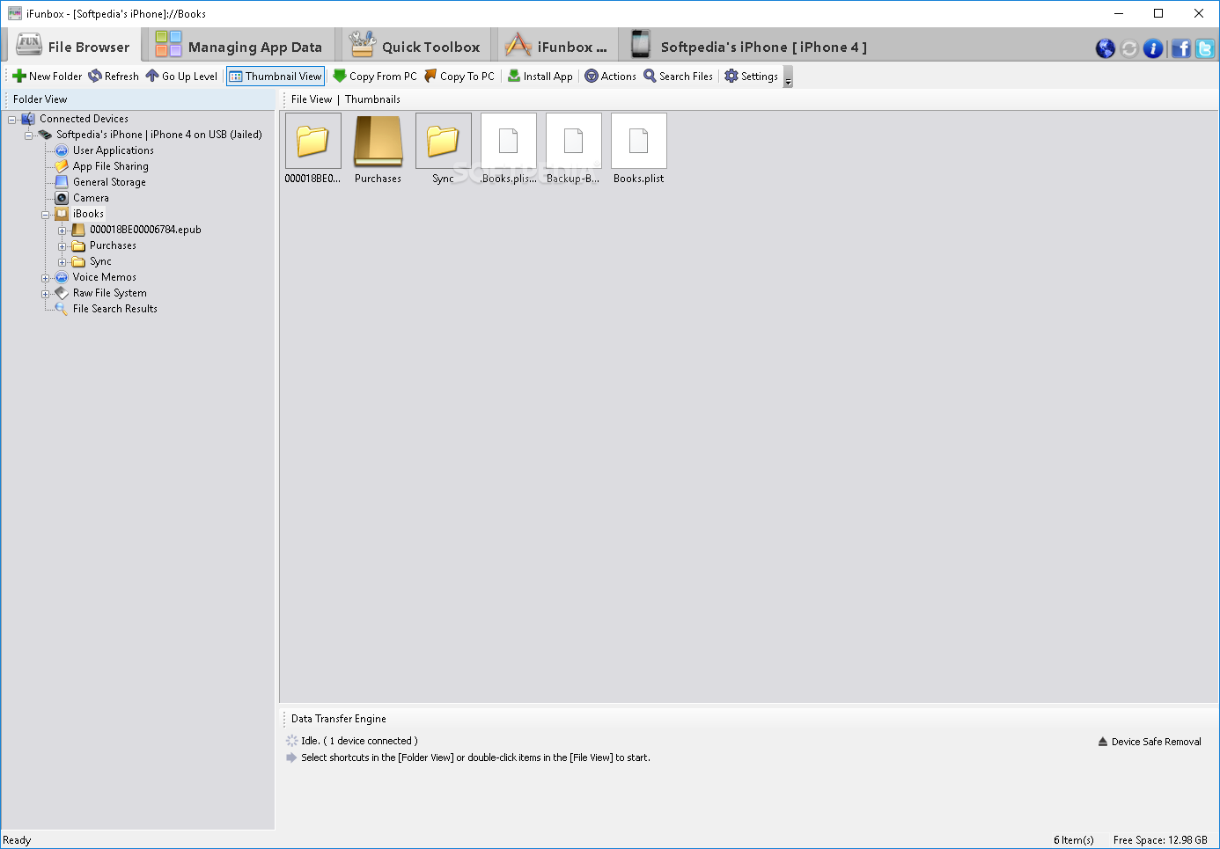Select the Softpedia's iPhone device tab
1220x849 pixels.
749,46
